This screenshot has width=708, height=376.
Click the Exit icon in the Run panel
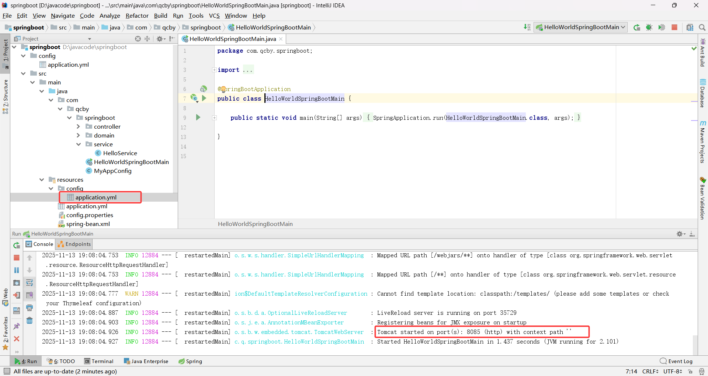(17, 295)
